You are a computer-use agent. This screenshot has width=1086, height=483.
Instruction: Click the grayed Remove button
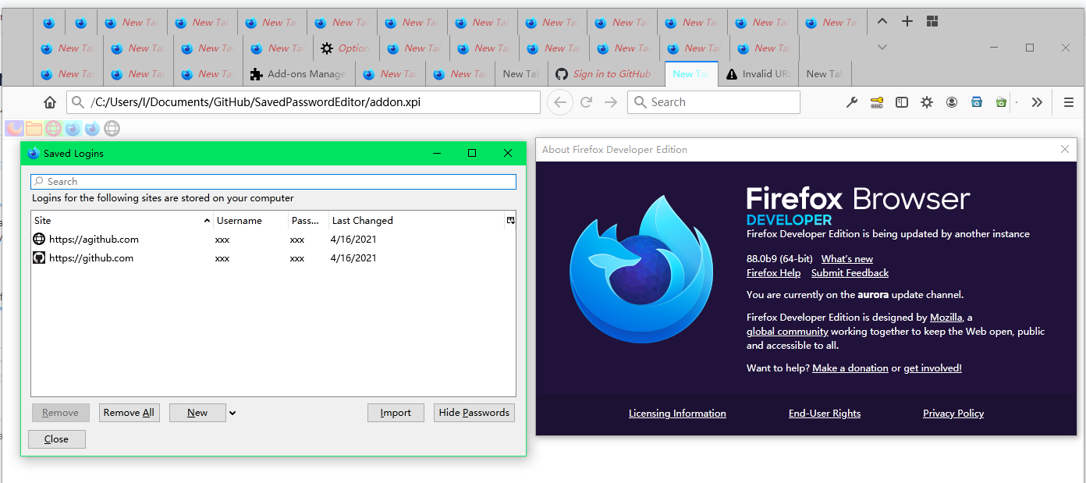[x=60, y=413]
